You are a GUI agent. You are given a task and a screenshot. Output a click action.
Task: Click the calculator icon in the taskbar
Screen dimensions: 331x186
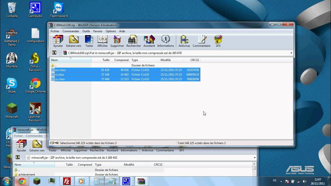(97, 181)
